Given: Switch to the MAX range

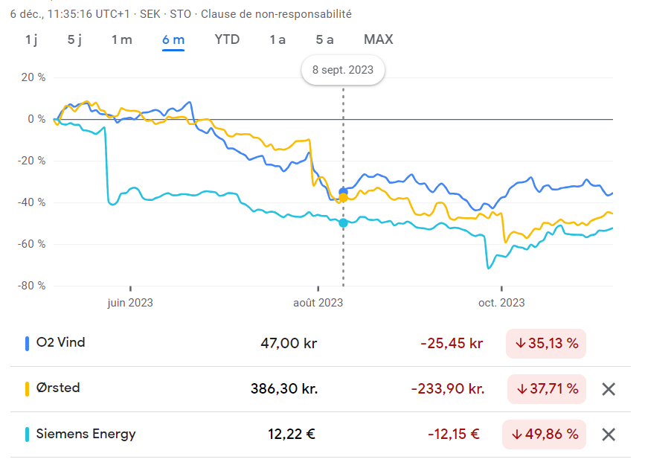Looking at the screenshot, I should point(379,39).
